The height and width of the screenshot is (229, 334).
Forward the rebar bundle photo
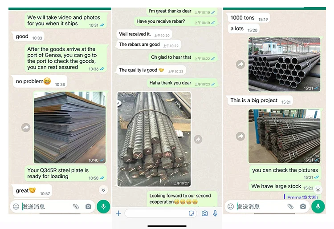[x=198, y=139]
